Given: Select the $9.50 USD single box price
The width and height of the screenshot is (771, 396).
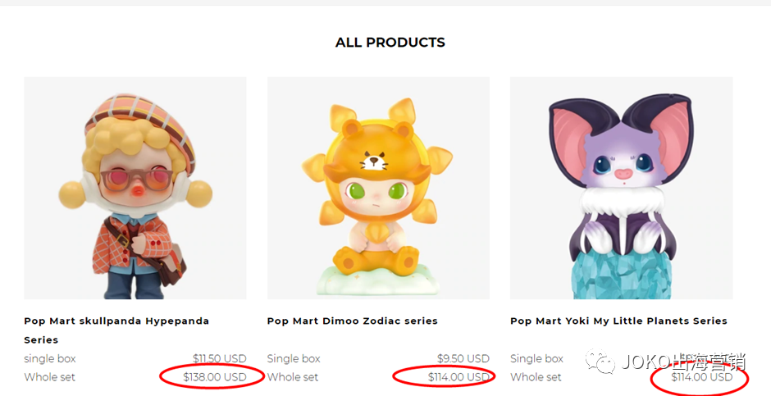Looking at the screenshot, I should [463, 358].
